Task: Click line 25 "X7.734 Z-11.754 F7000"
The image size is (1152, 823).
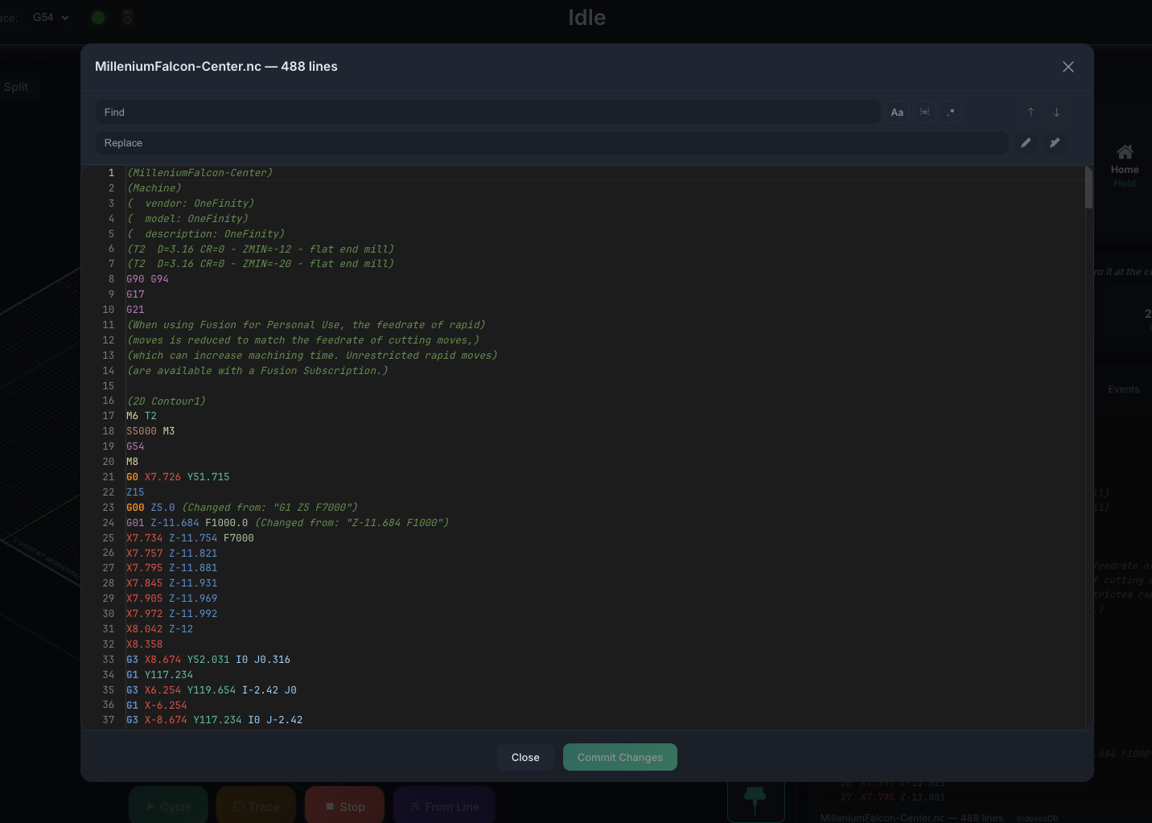Action: tap(190, 538)
